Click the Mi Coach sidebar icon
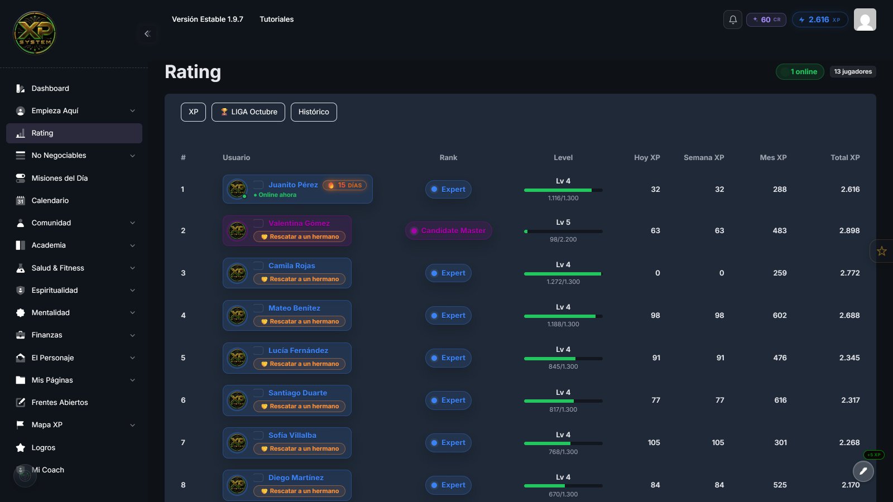 tap(21, 470)
